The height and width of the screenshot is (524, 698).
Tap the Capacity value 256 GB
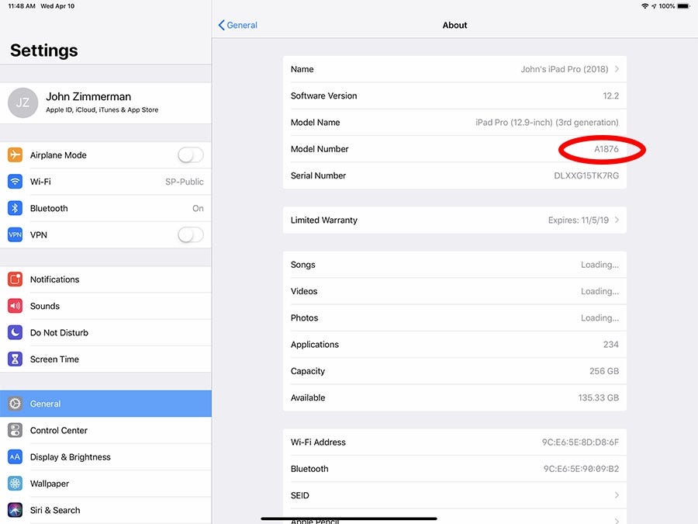[x=604, y=371]
